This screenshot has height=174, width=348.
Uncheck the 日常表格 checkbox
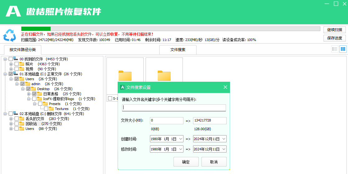[34, 94]
